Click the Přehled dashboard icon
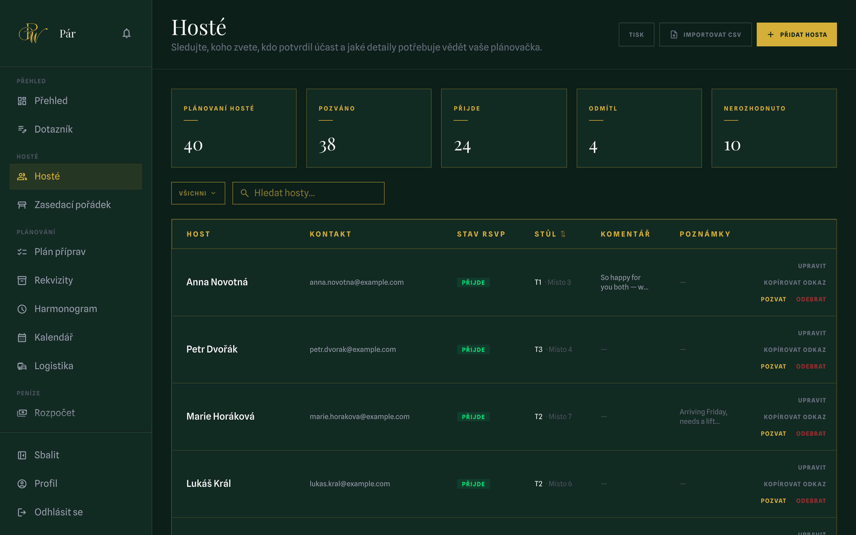 tap(22, 101)
